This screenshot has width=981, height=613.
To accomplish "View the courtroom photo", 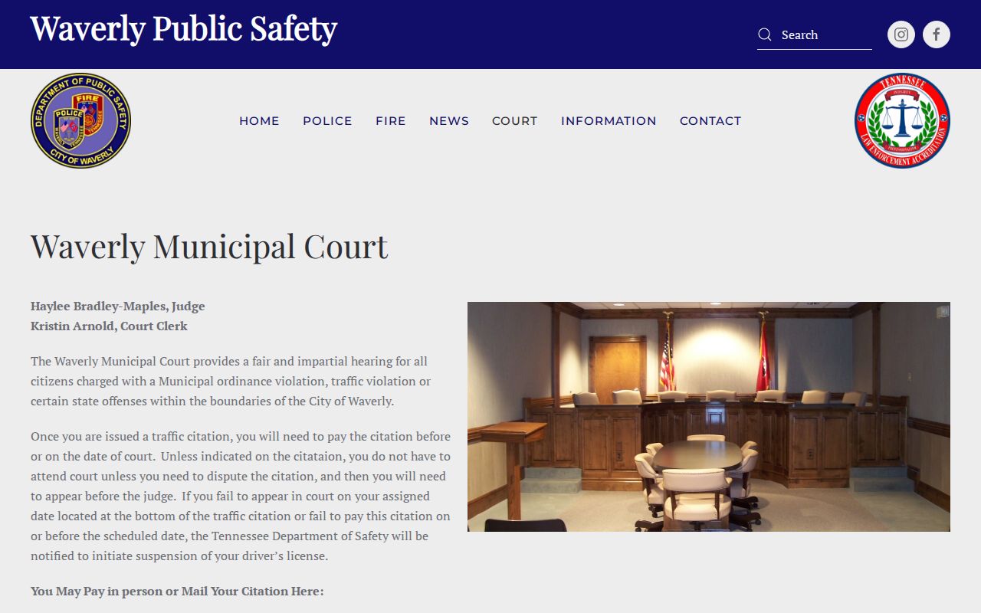I will click(709, 417).
